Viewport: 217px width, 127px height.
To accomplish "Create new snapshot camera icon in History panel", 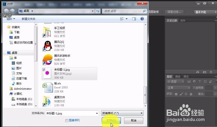I will tap(204, 72).
